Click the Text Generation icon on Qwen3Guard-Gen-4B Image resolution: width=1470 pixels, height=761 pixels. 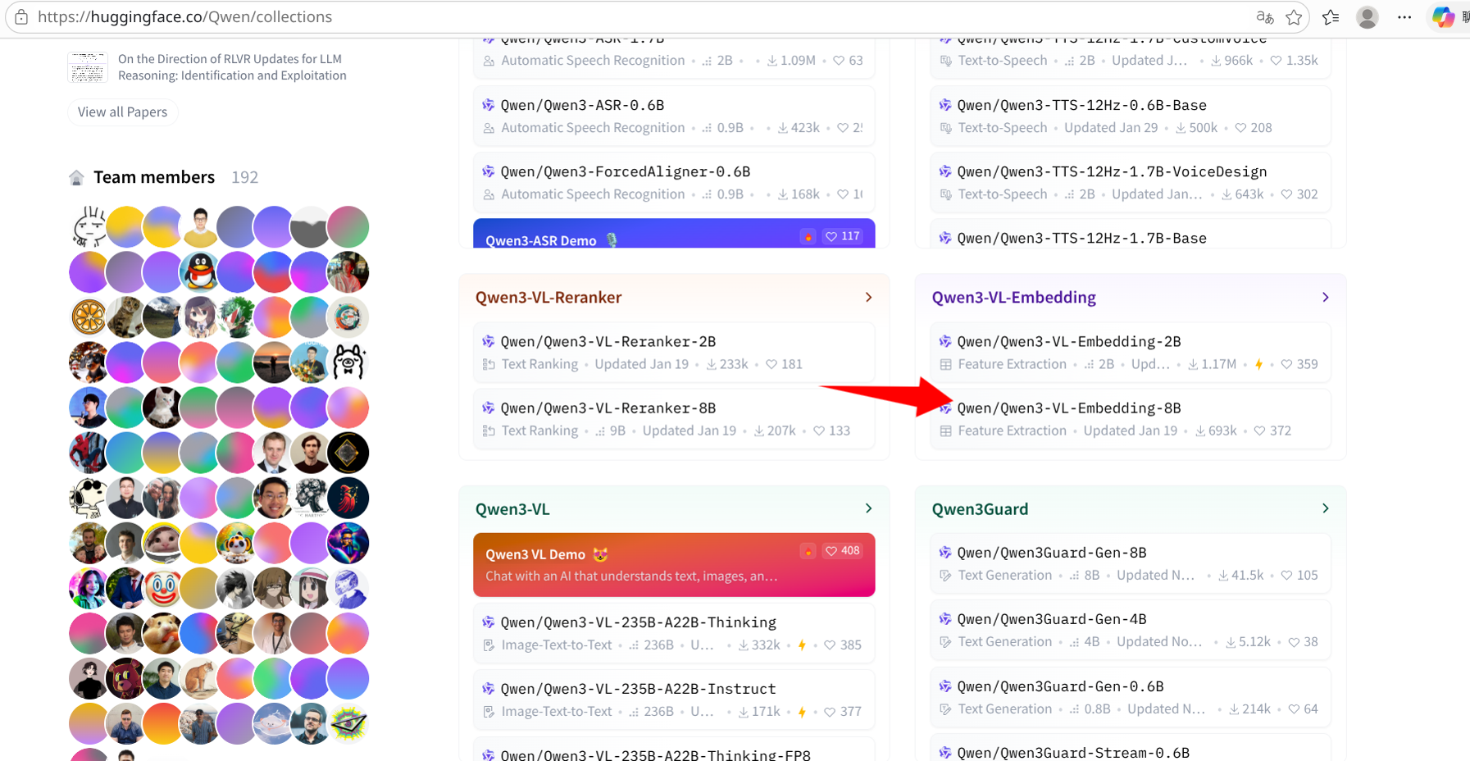pyautogui.click(x=945, y=642)
